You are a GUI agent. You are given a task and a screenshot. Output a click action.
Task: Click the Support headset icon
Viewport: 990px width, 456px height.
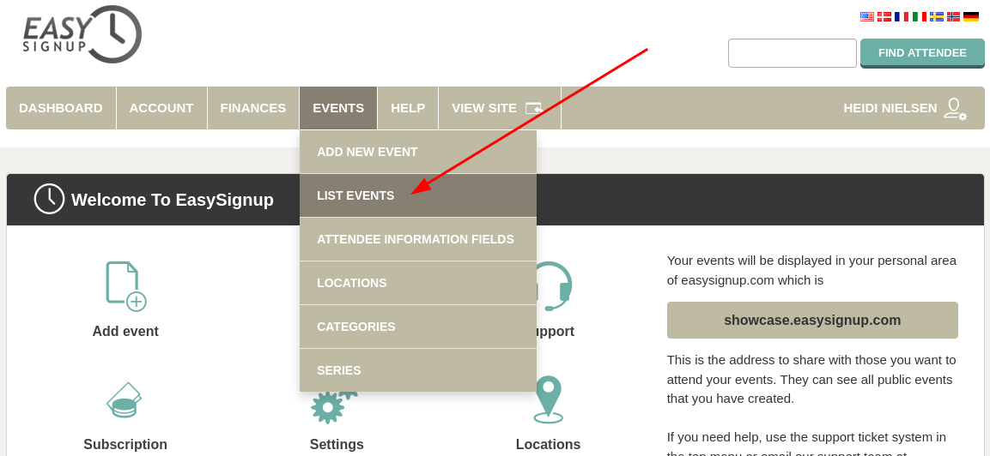555,285
